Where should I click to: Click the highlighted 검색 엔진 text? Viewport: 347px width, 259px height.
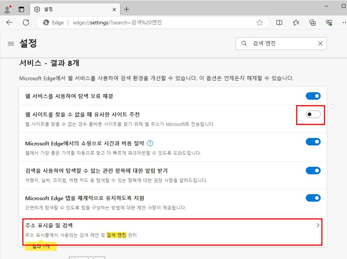click(x=116, y=235)
